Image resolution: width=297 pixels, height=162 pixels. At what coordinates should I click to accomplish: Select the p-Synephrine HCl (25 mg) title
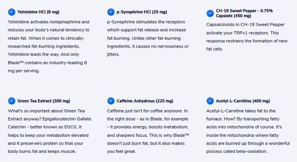[142, 12]
